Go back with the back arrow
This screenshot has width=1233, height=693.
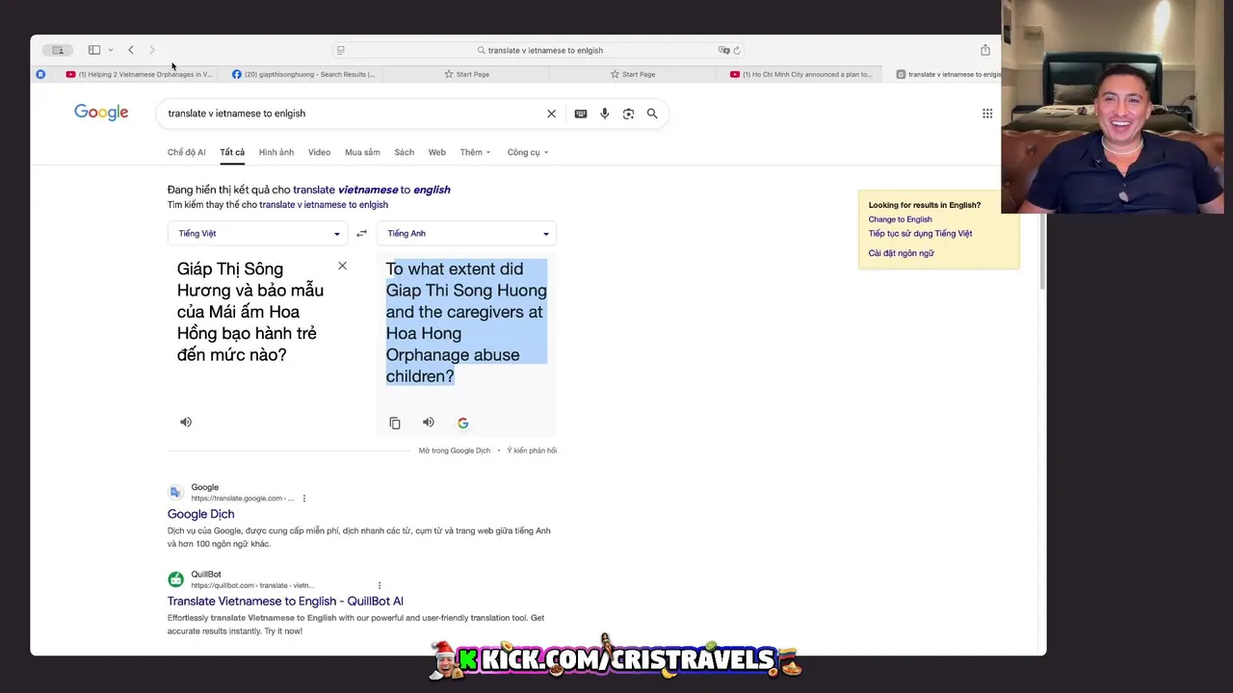coord(131,50)
